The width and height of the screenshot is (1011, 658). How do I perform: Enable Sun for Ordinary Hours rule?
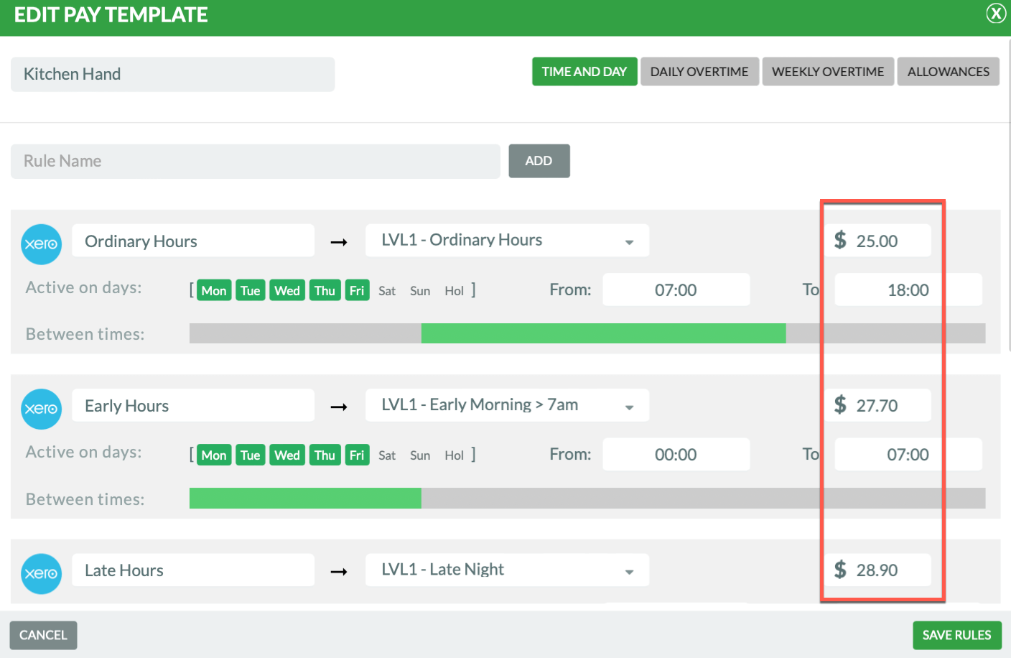click(x=420, y=291)
